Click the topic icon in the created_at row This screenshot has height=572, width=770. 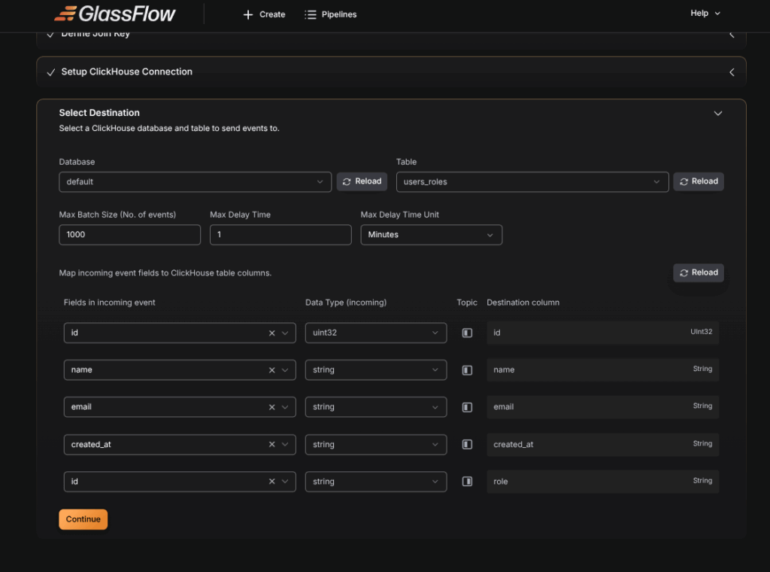click(x=467, y=445)
